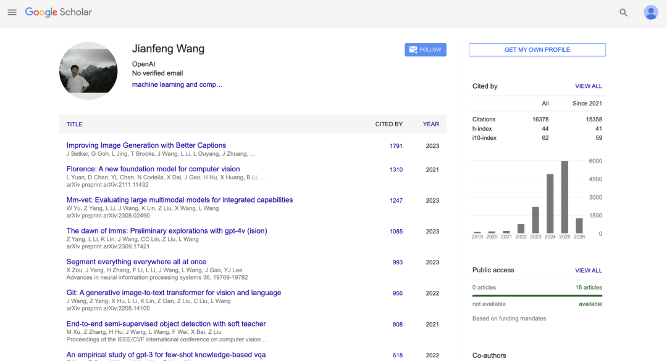Screen dimensions: 667x361
Task: Click the user account avatar
Action: 651,12
